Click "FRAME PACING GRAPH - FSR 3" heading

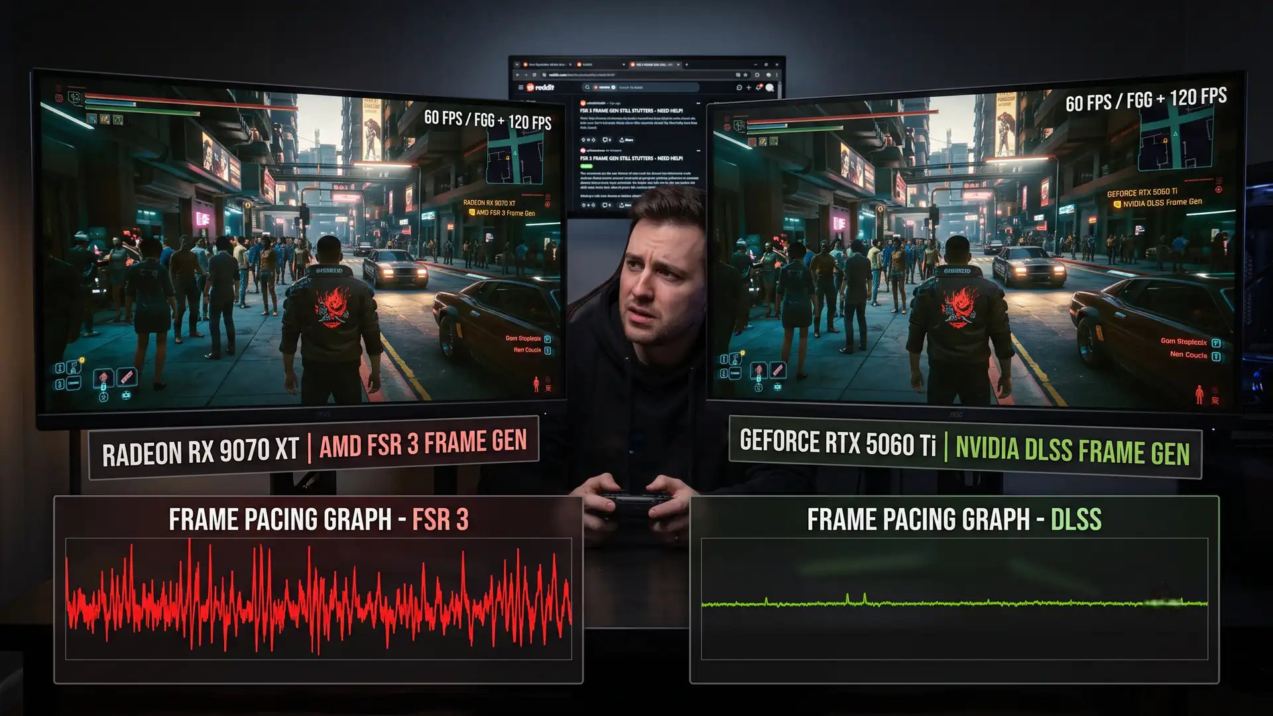click(318, 519)
